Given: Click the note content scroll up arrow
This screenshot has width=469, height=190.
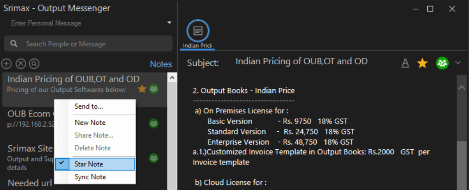Looking at the screenshot, I should click(462, 88).
